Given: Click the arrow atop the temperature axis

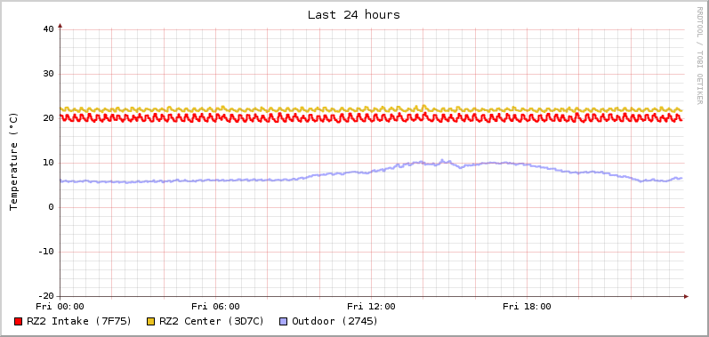Looking at the screenshot, I should [x=60, y=26].
